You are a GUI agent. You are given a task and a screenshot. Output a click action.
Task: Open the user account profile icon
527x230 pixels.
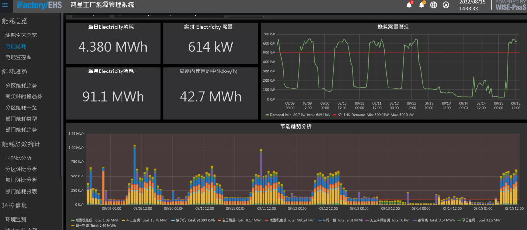[446, 5]
